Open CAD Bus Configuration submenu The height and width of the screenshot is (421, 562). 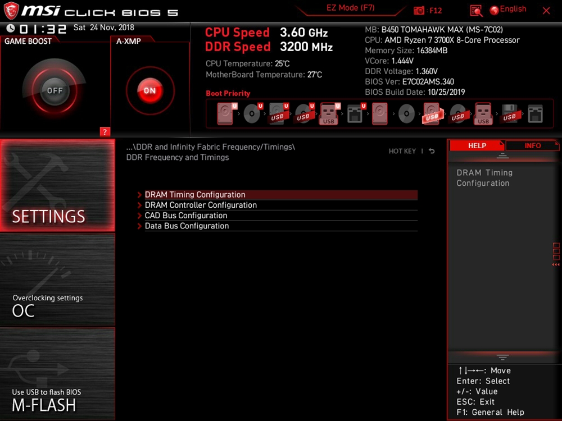click(281, 216)
